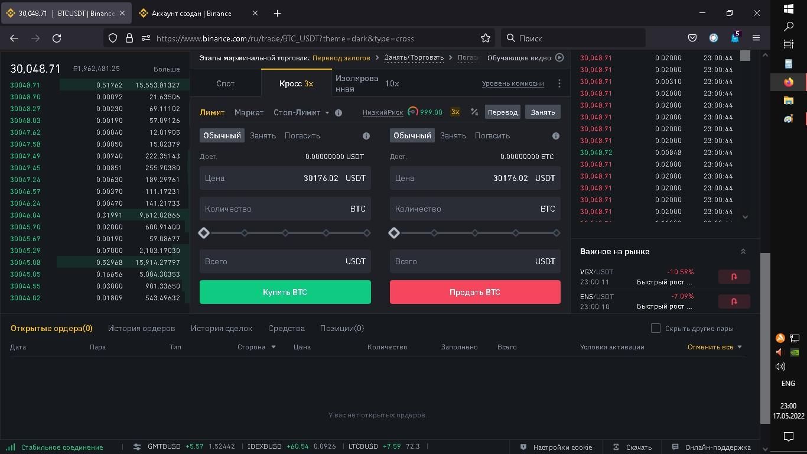Save page to Pocket

tap(692, 38)
